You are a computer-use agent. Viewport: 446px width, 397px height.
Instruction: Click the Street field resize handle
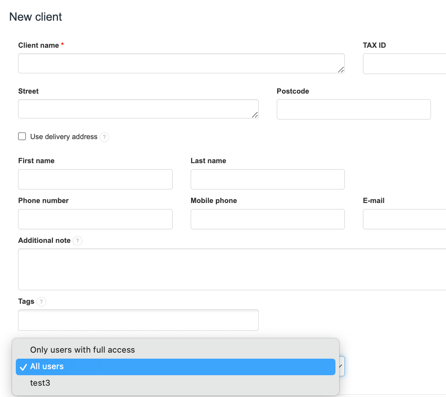[255, 115]
